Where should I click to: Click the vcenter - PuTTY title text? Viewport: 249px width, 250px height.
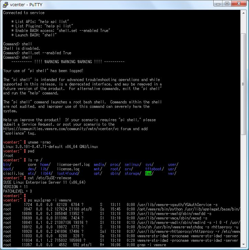[x=26, y=5]
